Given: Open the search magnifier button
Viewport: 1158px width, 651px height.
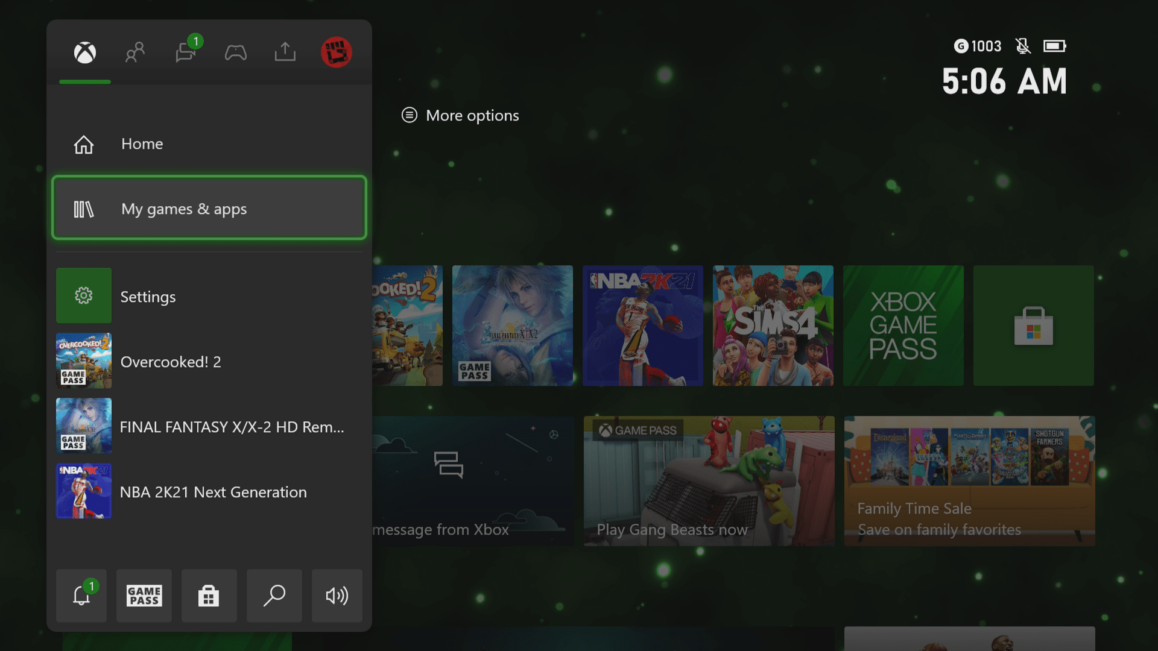Looking at the screenshot, I should [x=274, y=596].
